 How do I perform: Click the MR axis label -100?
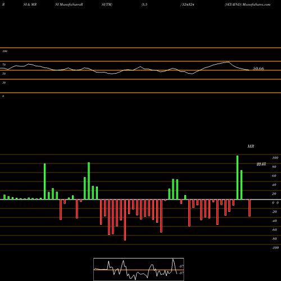tap(275, 248)
